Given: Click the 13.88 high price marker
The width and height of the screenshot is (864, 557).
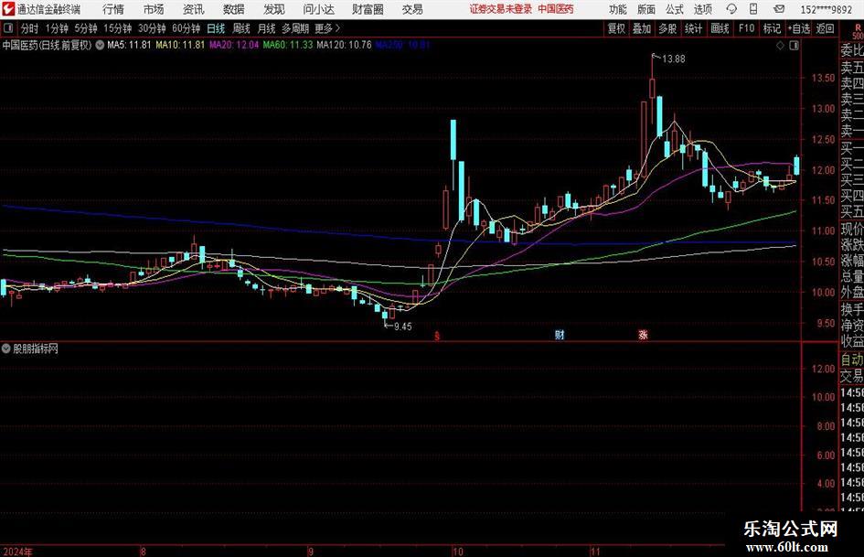Looking at the screenshot, I should click(673, 59).
